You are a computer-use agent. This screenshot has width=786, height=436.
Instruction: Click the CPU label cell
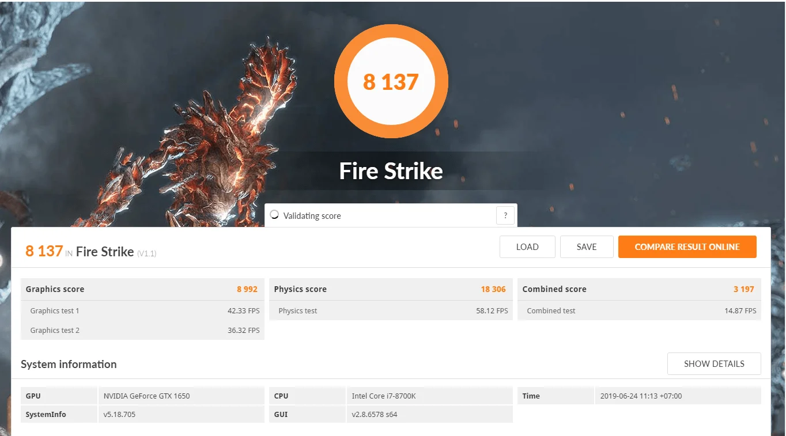click(x=308, y=396)
